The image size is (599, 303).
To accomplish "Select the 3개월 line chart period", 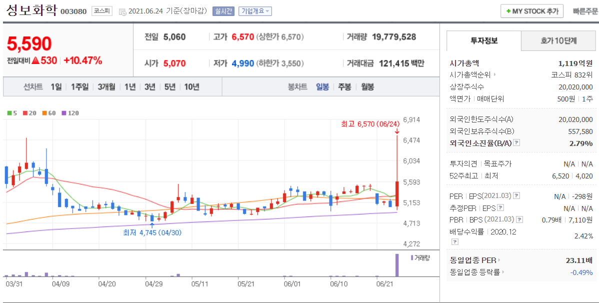I will tap(106, 87).
